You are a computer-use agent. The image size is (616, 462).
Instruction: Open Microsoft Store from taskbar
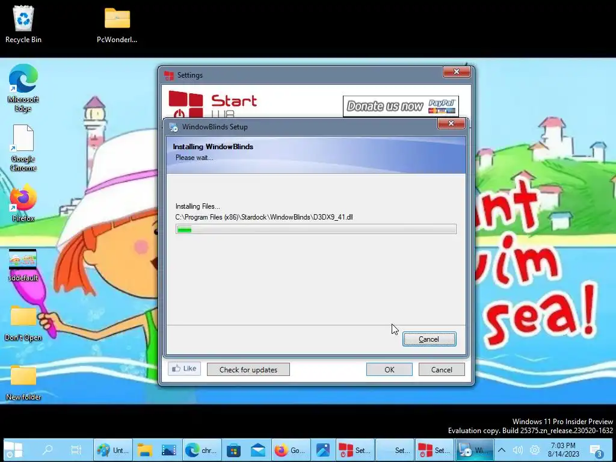point(233,450)
